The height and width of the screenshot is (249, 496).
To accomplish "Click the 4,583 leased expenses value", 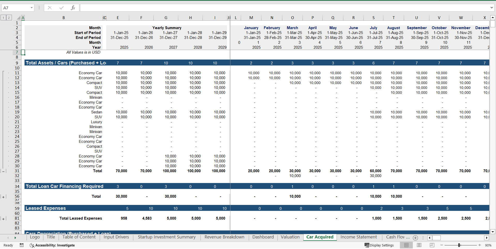I will click(147, 218).
